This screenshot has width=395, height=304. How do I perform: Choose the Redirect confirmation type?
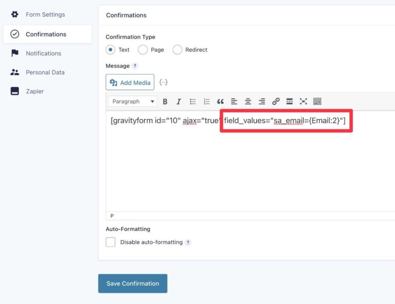click(x=177, y=50)
